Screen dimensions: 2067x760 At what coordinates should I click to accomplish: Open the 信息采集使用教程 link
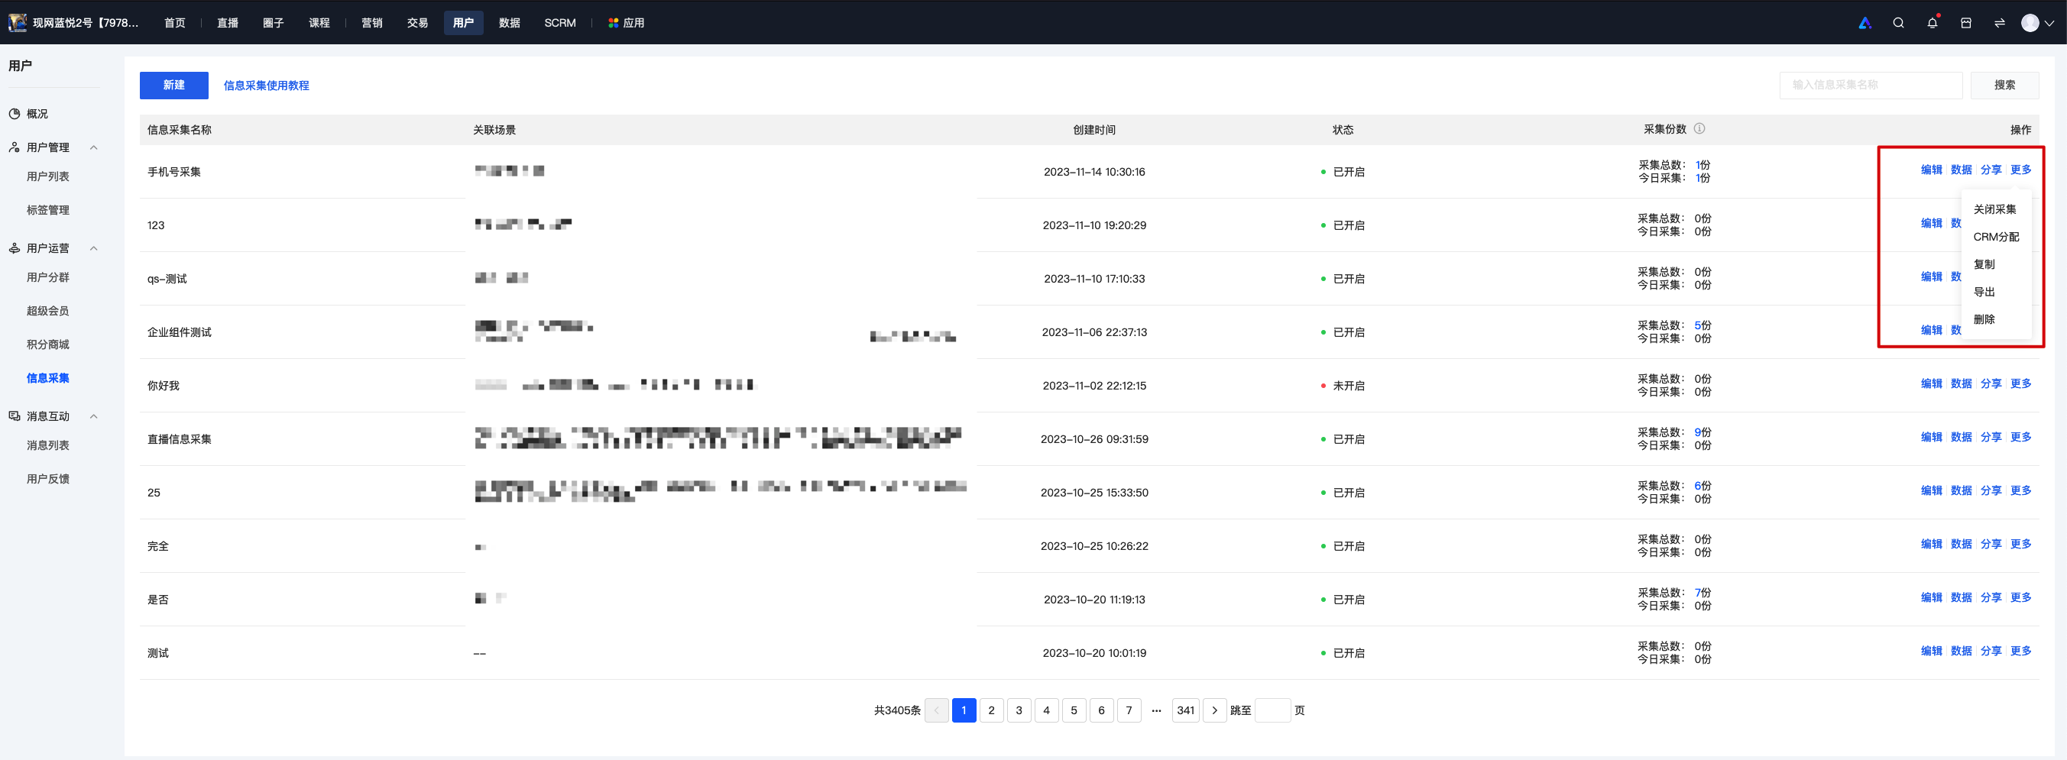267,86
